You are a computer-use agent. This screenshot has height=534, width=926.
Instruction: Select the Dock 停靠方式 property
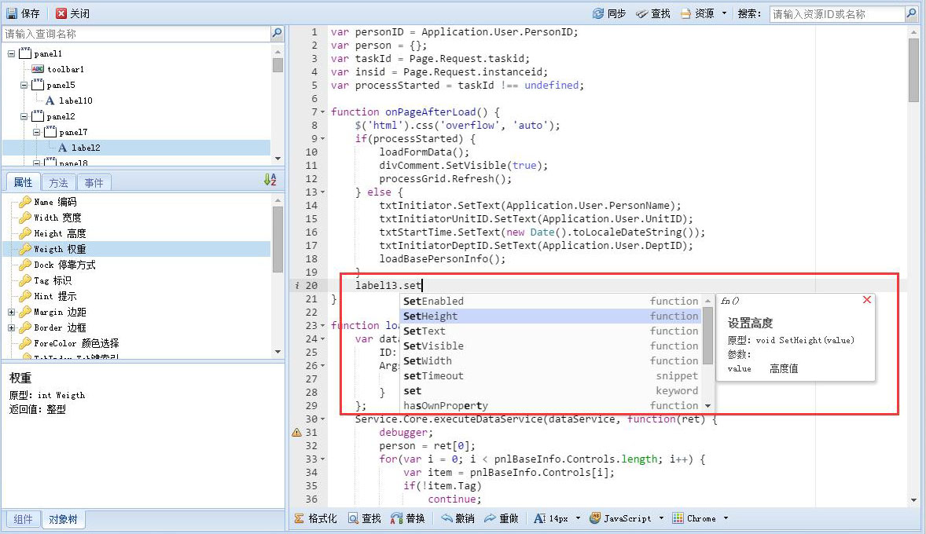point(64,265)
